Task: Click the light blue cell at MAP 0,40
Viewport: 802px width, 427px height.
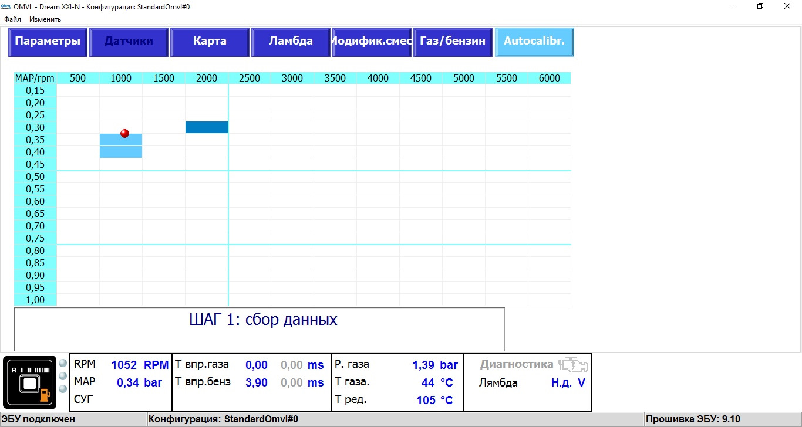Action: (x=121, y=152)
